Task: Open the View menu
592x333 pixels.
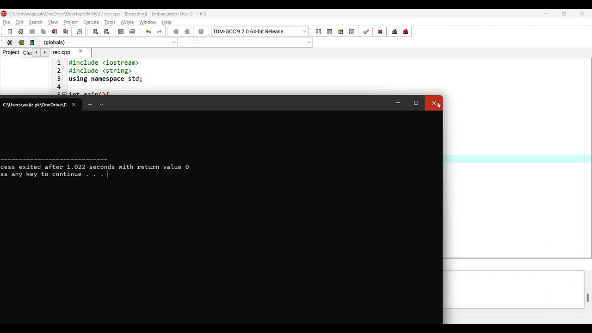Action: point(53,22)
